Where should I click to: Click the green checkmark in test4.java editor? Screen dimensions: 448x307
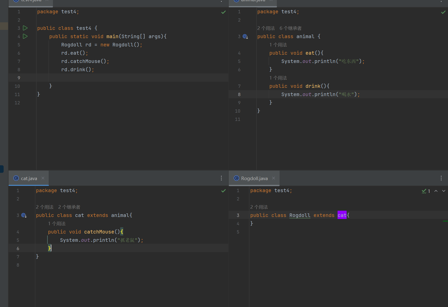[x=223, y=12]
